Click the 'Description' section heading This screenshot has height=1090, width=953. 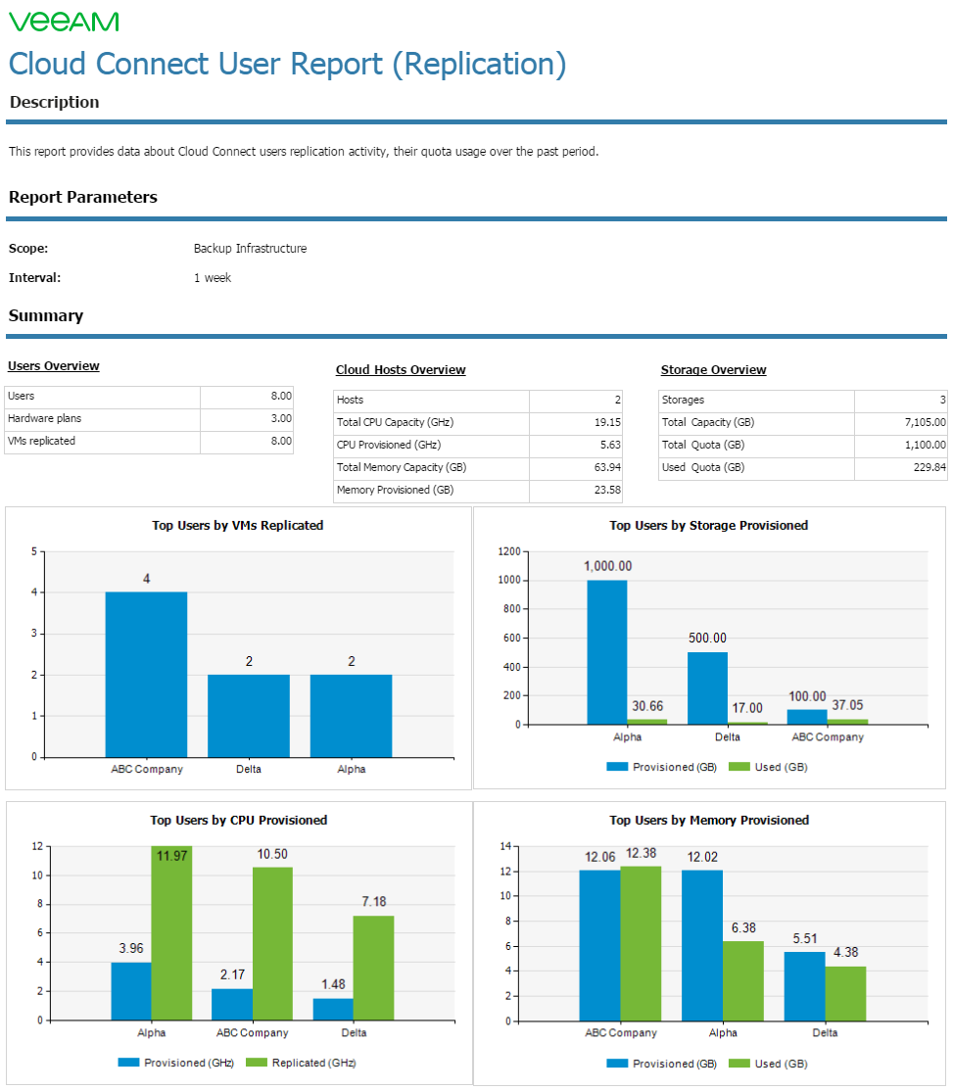pyautogui.click(x=54, y=102)
